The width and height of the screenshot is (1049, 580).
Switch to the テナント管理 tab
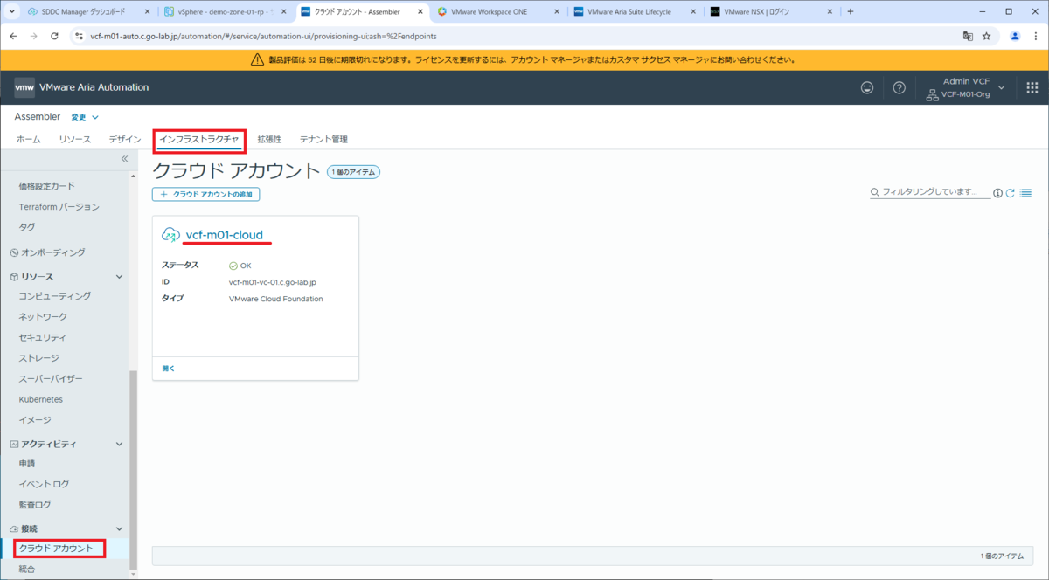[x=323, y=140]
